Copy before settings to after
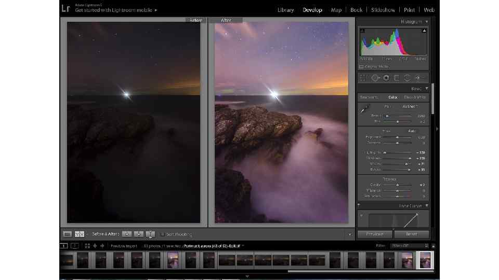Image resolution: width=499 pixels, height=280 pixels. [x=126, y=234]
